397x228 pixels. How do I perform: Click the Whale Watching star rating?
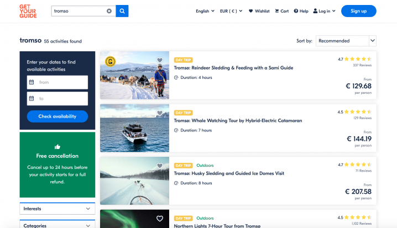[358, 112]
